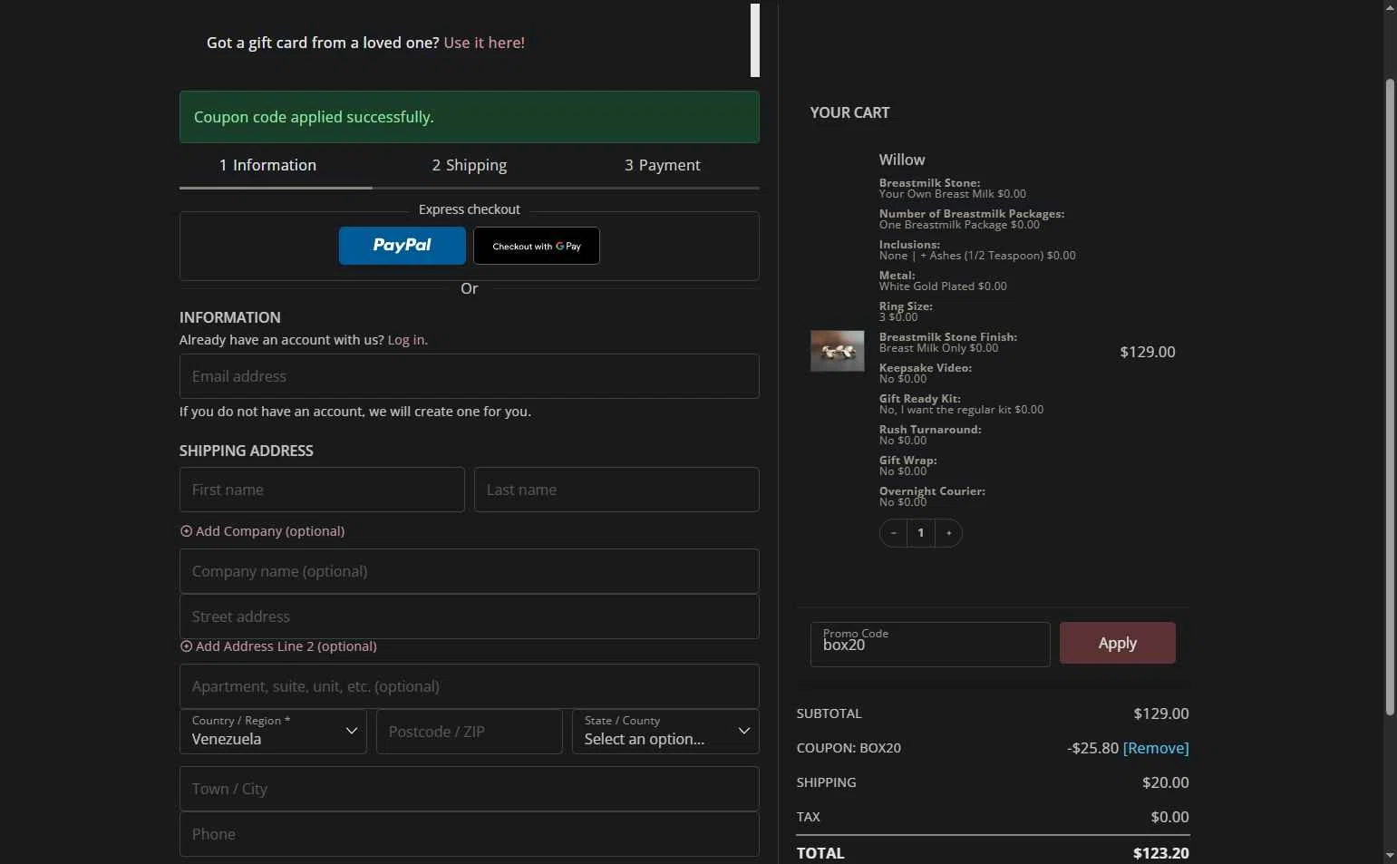
Task: Click the 'White Gold Plated $0.00' metal option text
Action: (x=943, y=286)
